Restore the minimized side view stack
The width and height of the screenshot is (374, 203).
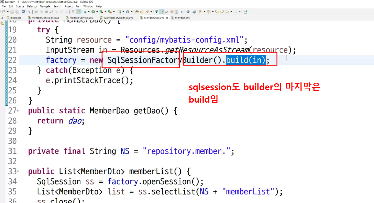click(x=2, y=18)
